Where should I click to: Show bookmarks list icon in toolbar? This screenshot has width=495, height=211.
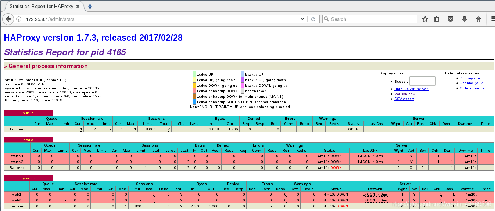pos(437,19)
